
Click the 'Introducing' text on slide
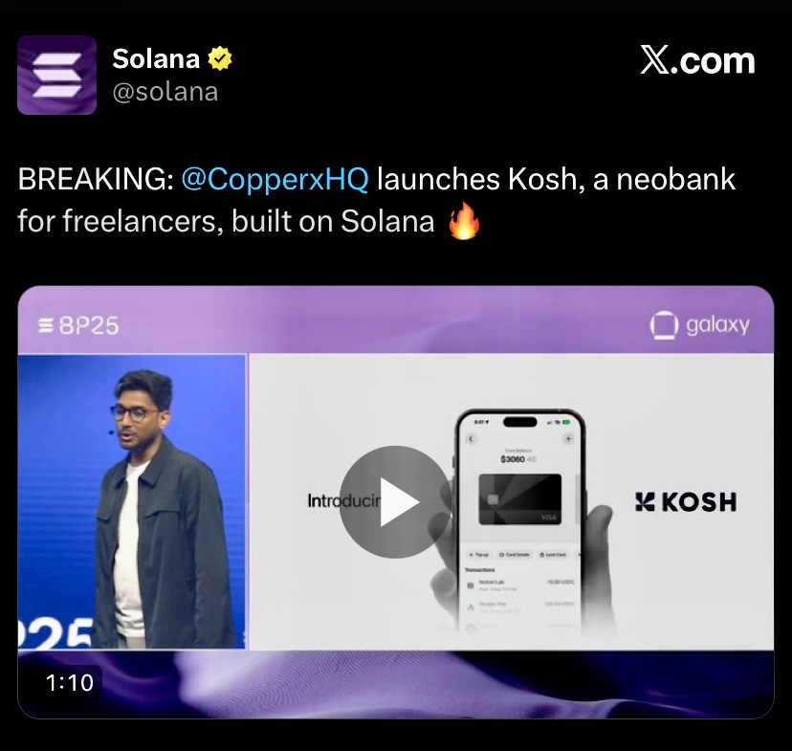(x=344, y=500)
